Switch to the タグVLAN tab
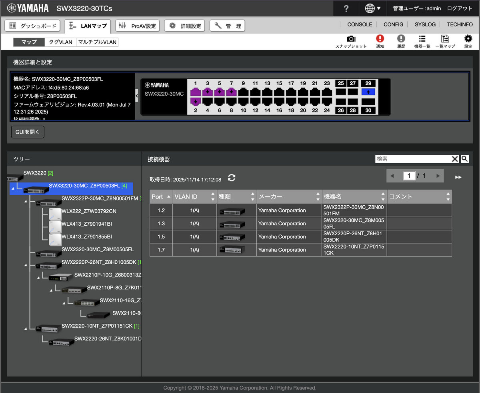This screenshot has height=393, width=480. [60, 42]
